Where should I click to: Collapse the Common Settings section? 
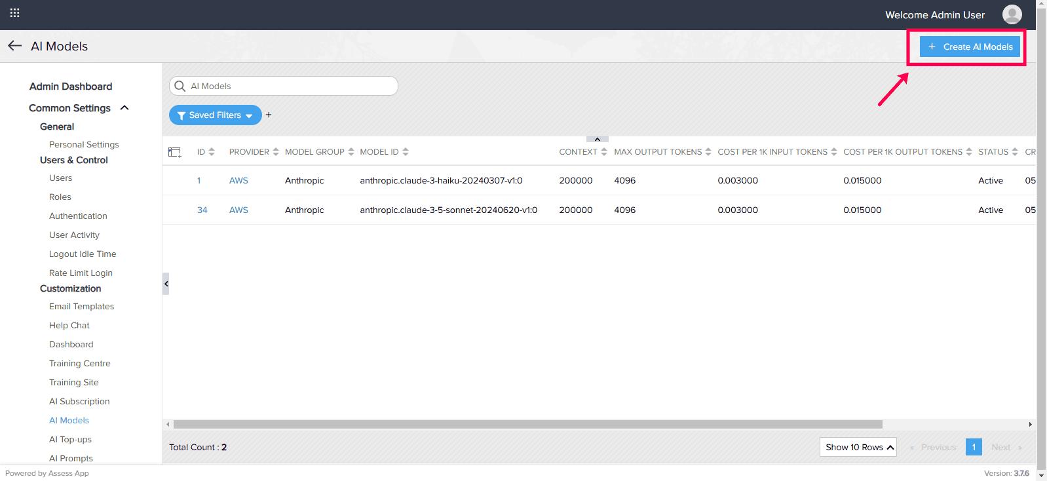click(x=124, y=107)
